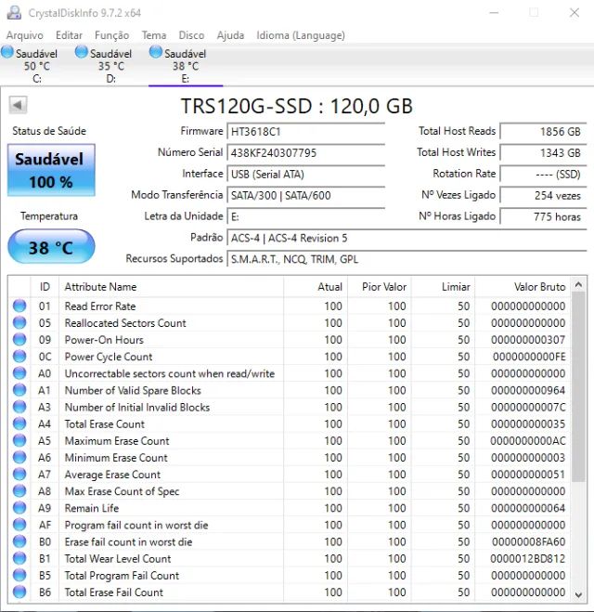594x612 pixels.
Task: Click the status orb for attribute A0
Action: [19, 373]
